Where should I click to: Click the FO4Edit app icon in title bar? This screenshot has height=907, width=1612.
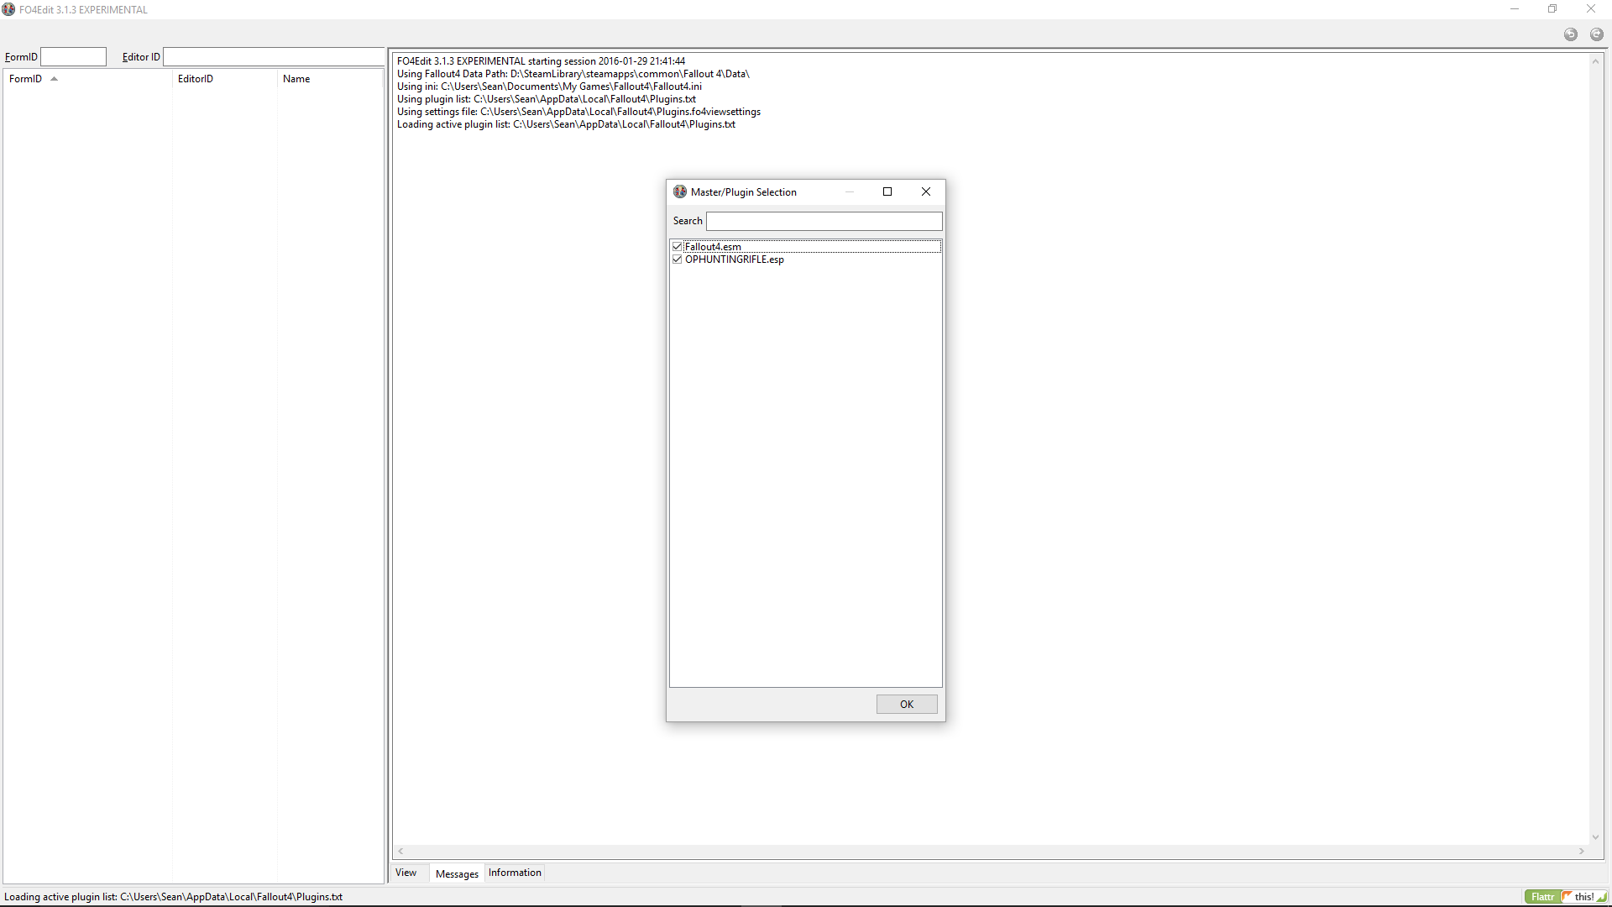[8, 9]
